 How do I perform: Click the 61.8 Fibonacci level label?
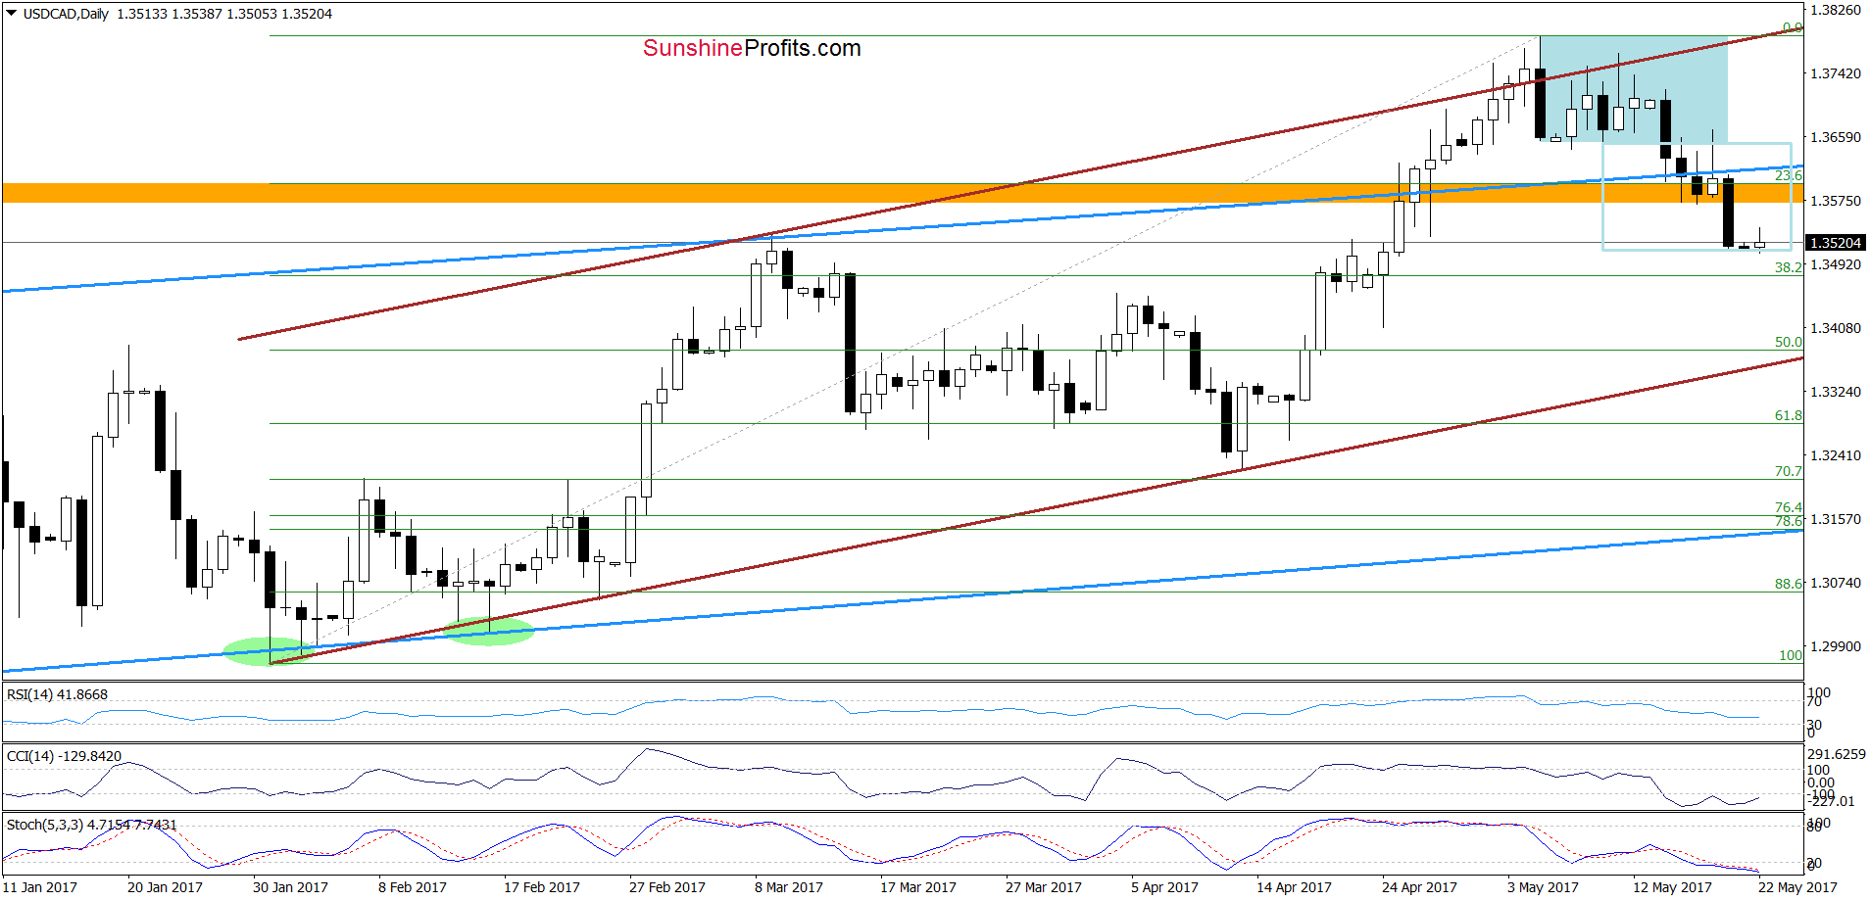point(1788,415)
